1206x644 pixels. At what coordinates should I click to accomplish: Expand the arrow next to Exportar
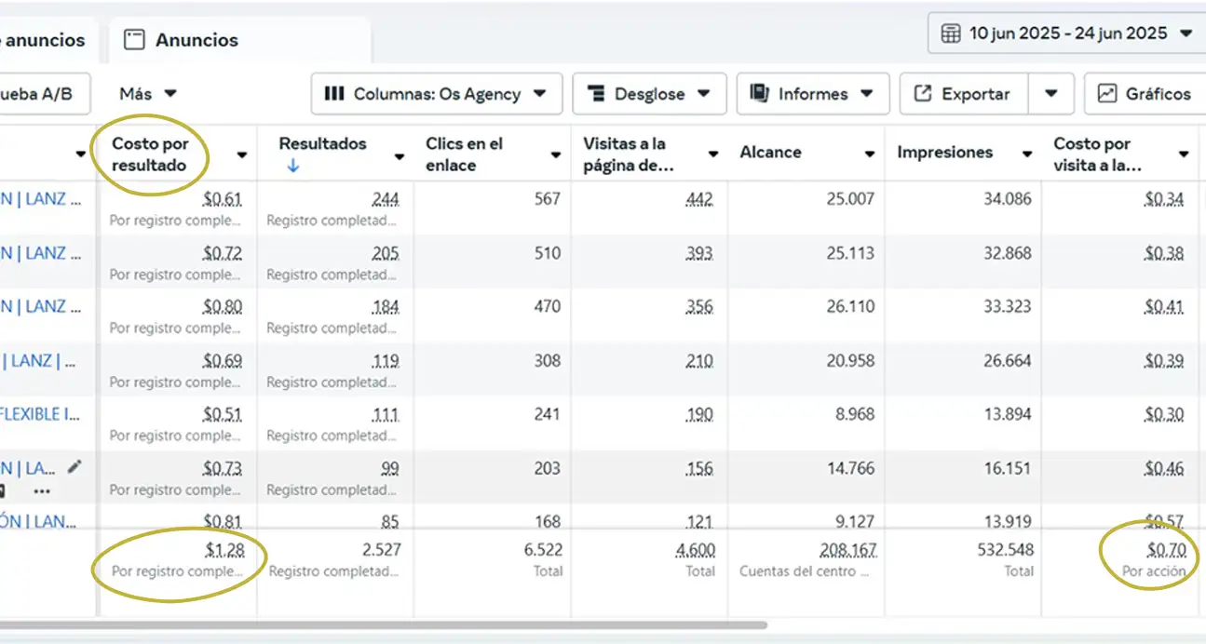coord(1051,94)
